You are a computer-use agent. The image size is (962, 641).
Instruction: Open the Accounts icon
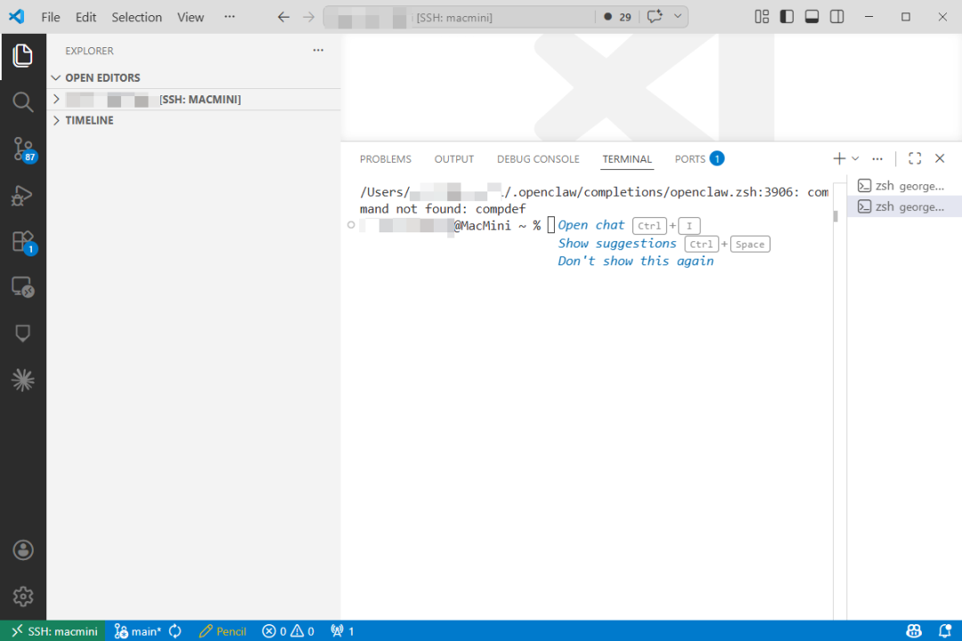[22, 550]
